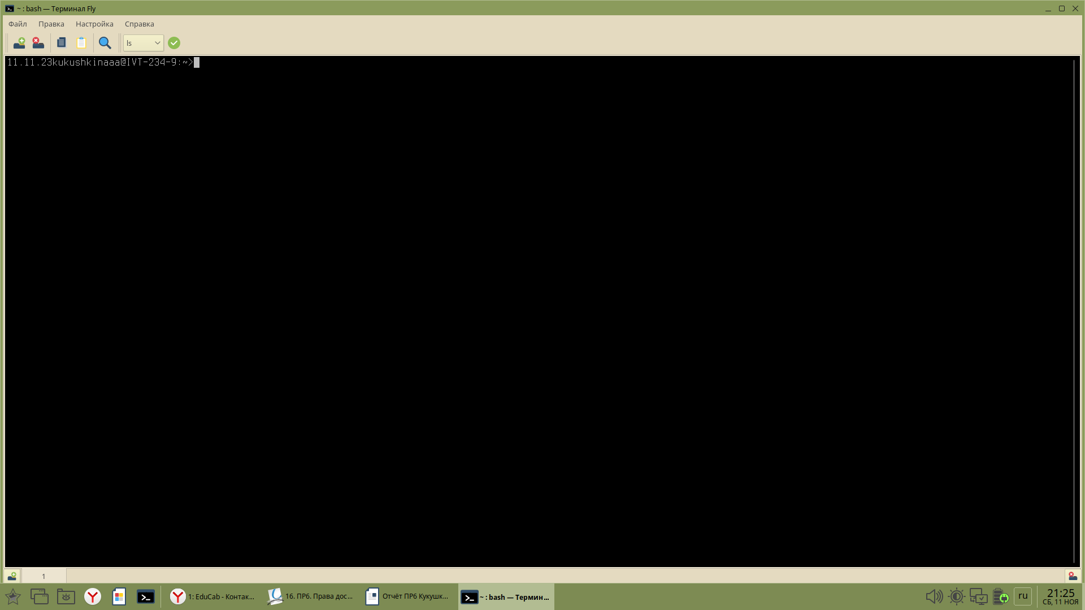Open the Файл menu

[18, 24]
